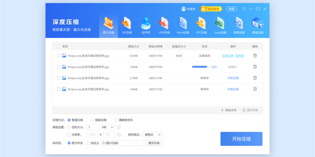Select the 极限压缩 radio option
The height and width of the screenshot is (157, 315).
point(92,120)
